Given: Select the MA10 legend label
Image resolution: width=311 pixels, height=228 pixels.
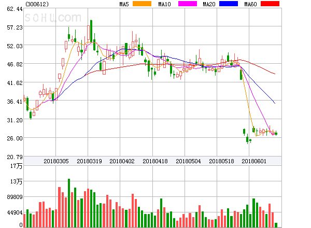Looking at the screenshot, I should point(164,4).
